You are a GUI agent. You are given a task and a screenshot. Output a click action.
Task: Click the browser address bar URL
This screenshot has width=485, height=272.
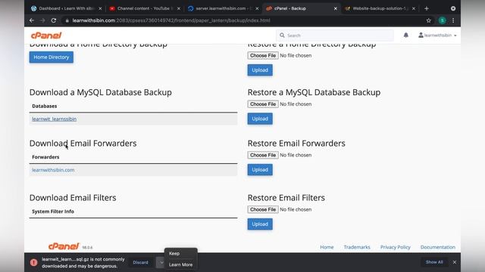coord(171,20)
